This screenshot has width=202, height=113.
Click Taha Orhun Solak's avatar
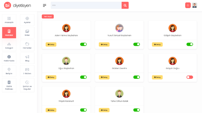(119, 94)
